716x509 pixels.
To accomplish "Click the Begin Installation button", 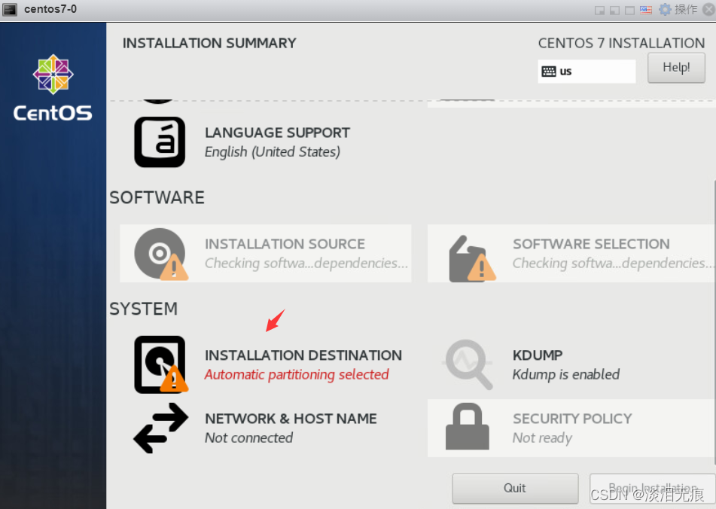I will (x=653, y=489).
